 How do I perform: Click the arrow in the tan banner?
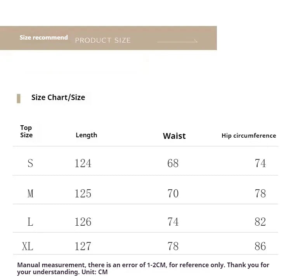(x=177, y=41)
